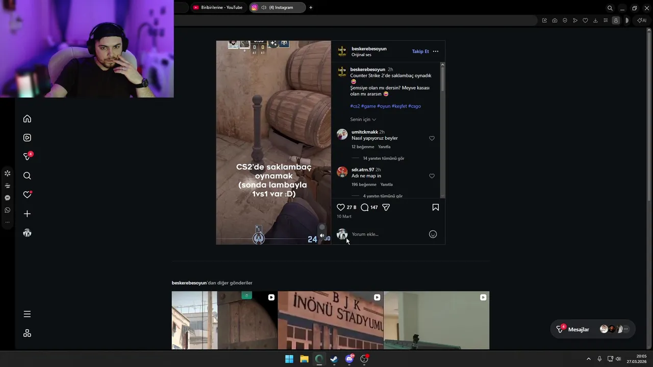Open the İnönü Stadyumu reel thumbnail

tap(331, 320)
